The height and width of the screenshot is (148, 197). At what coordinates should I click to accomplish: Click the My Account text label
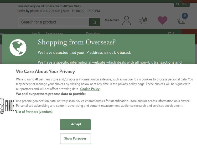tap(112, 20)
